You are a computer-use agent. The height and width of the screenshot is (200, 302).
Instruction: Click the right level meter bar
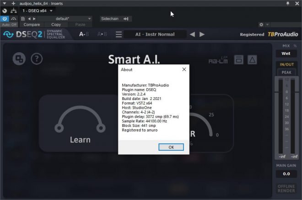[292, 116]
